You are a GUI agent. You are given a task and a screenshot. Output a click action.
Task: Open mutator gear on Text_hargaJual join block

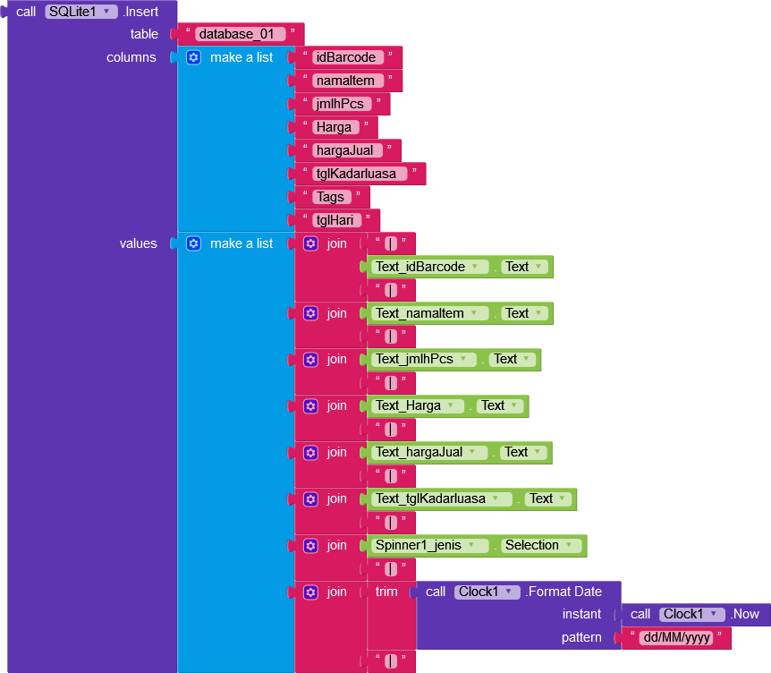[310, 453]
